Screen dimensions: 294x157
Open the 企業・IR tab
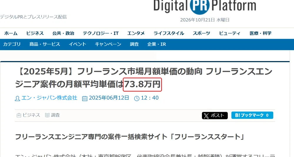(157, 44)
